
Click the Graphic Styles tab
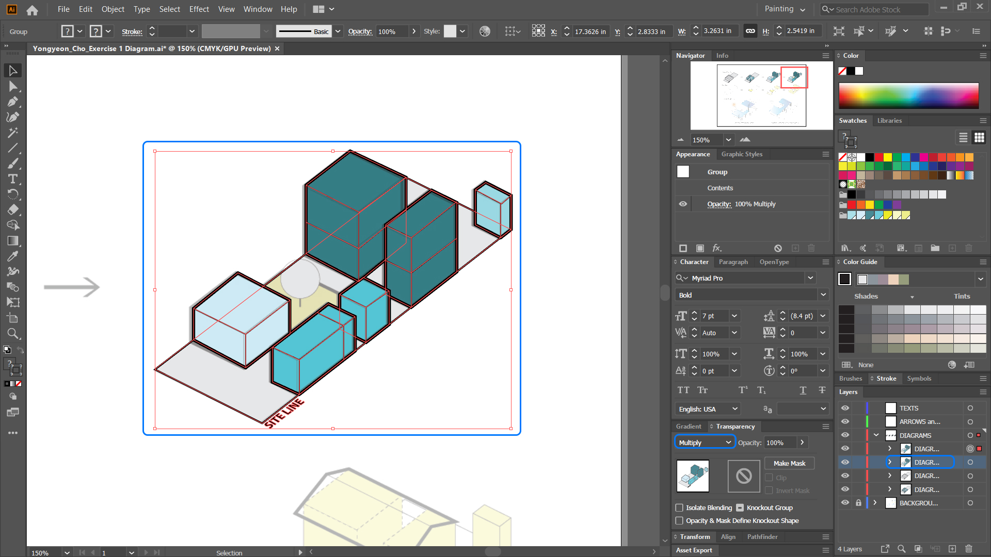(742, 154)
